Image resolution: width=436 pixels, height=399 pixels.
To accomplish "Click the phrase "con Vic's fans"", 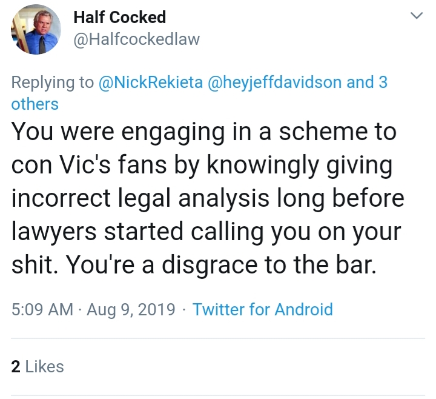I will coord(89,165).
